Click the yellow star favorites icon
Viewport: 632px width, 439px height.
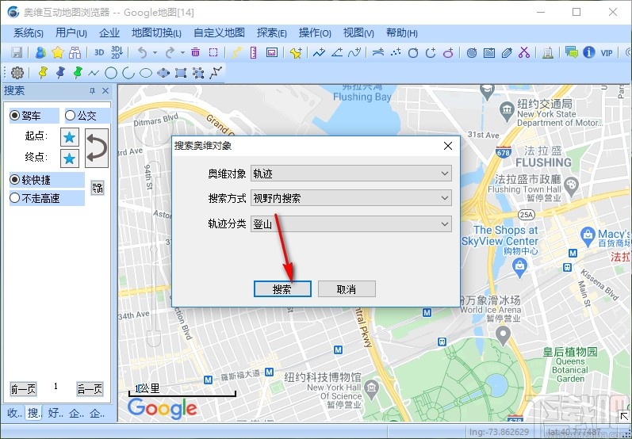coord(58,52)
